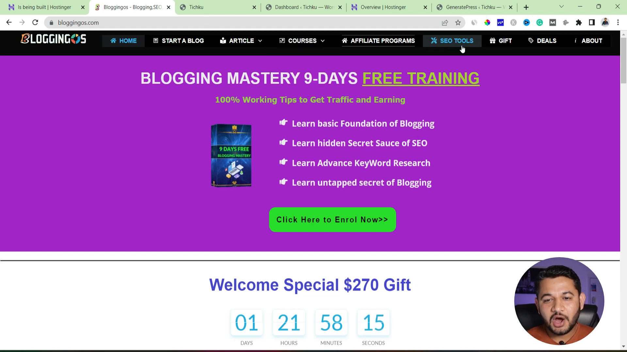The width and height of the screenshot is (627, 352).
Task: Click the Deals menu item
Action: (546, 40)
